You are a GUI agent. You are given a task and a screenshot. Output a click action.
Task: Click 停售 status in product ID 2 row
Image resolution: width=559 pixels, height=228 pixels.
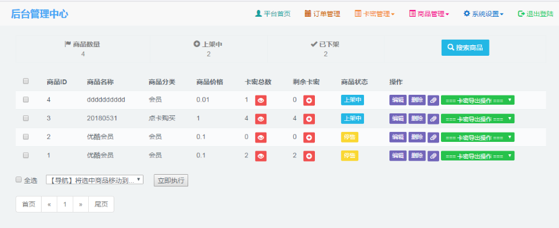[x=350, y=138]
